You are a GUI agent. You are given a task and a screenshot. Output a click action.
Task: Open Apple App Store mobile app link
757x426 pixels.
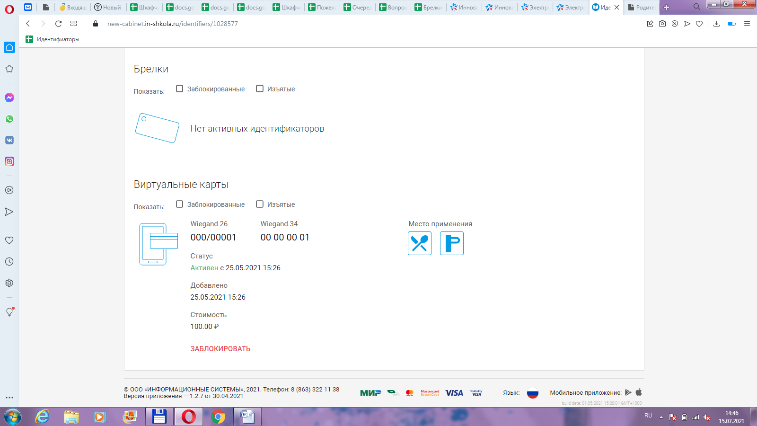(639, 392)
